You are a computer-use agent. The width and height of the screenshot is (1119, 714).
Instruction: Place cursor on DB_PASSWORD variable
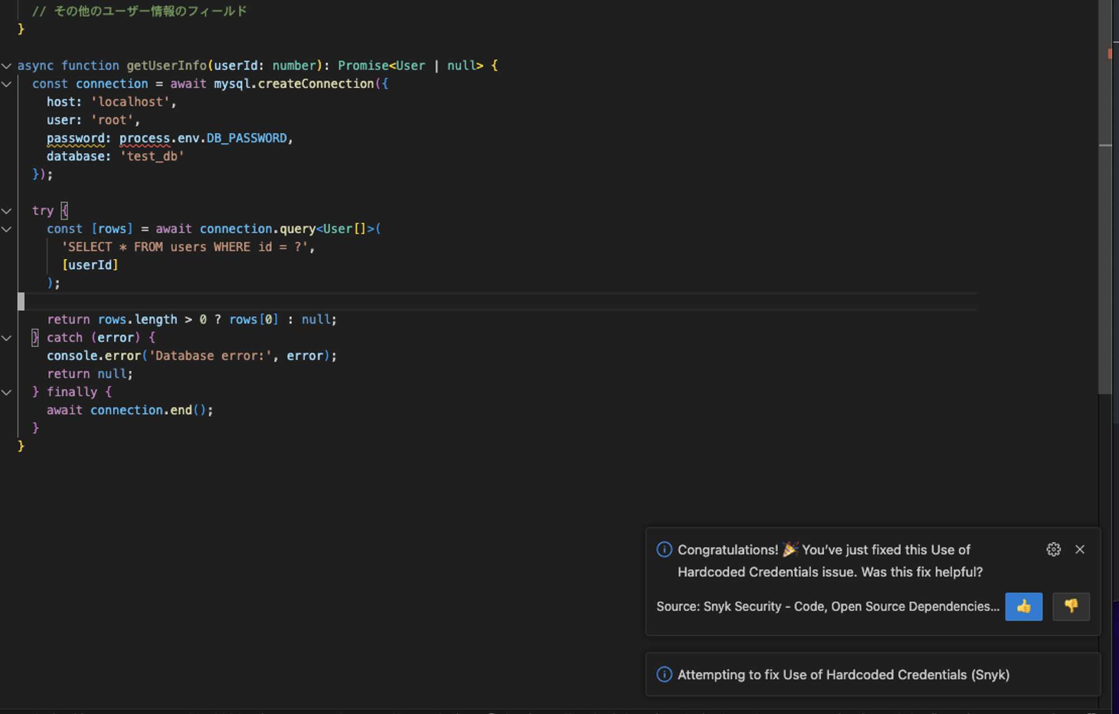(246, 138)
